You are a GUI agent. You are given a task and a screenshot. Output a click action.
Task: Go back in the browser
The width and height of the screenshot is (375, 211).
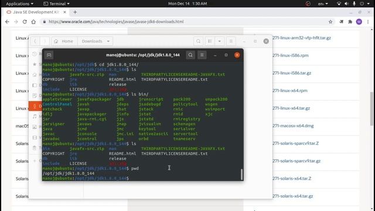click(7, 22)
